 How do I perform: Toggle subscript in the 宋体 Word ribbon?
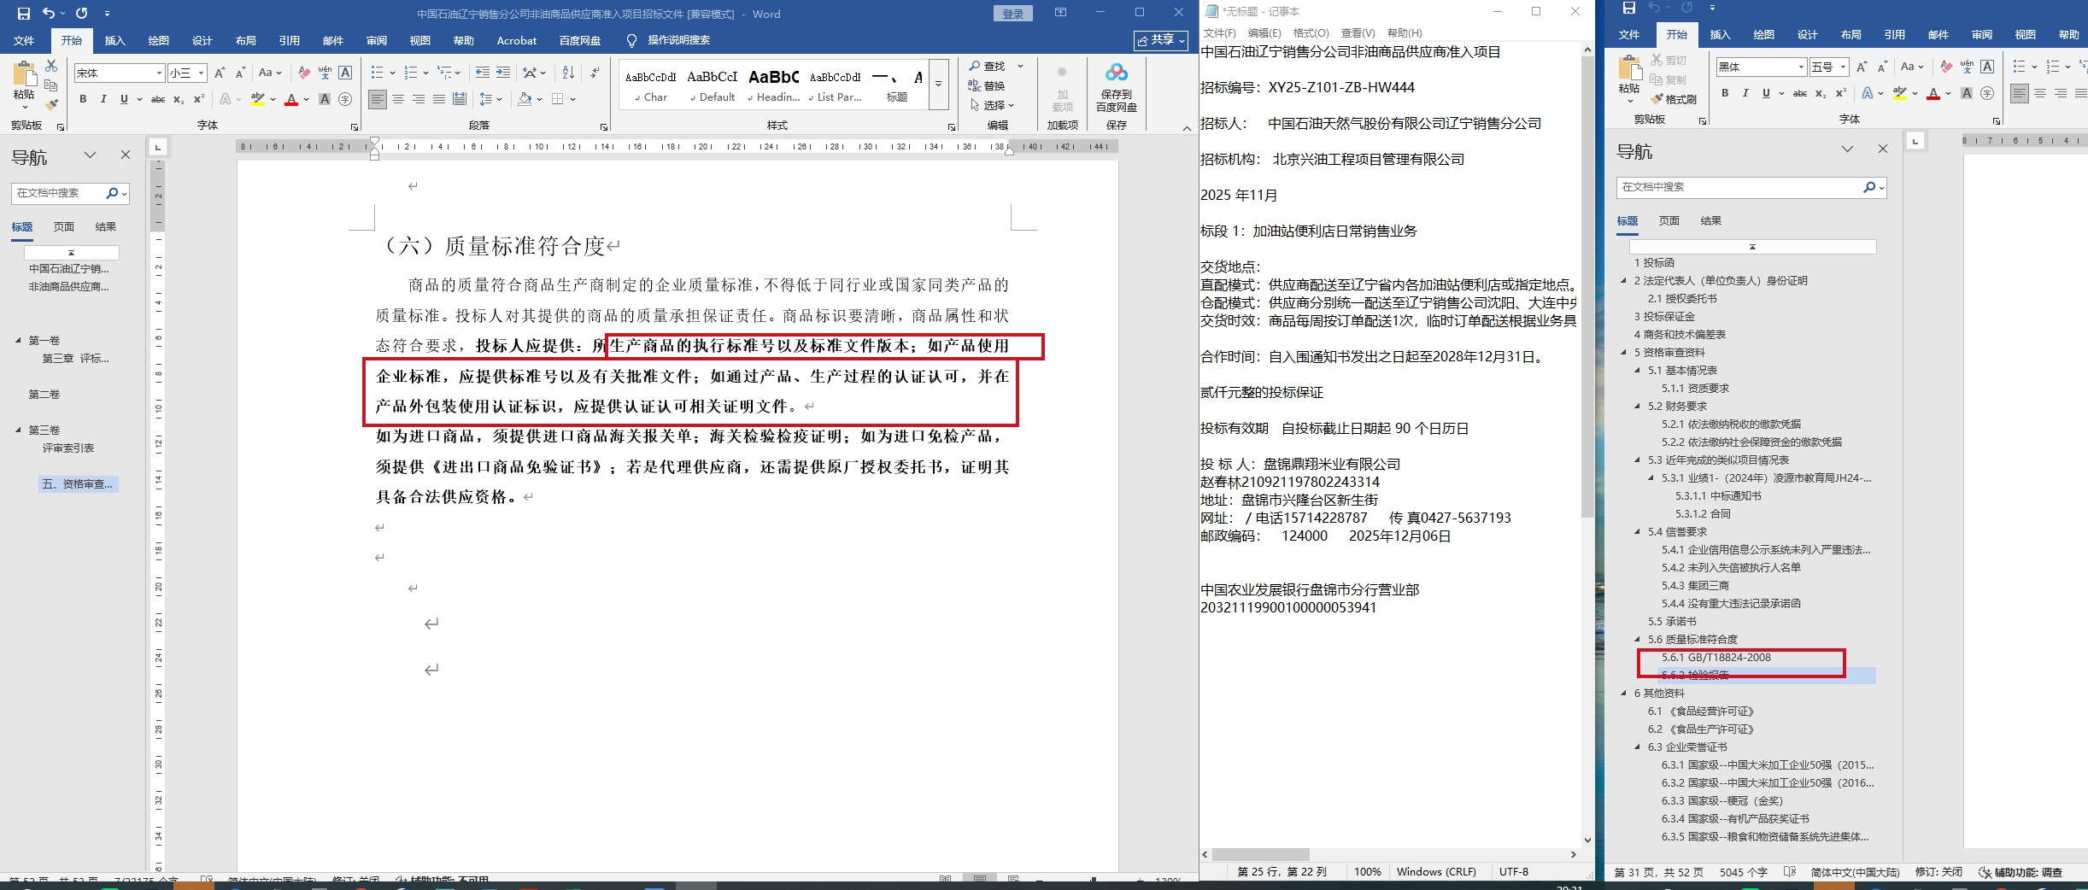click(179, 99)
